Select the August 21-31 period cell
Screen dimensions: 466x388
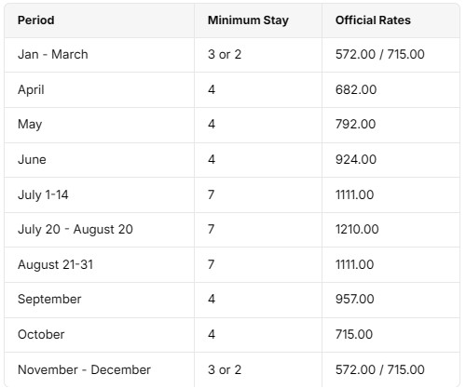tap(56, 265)
